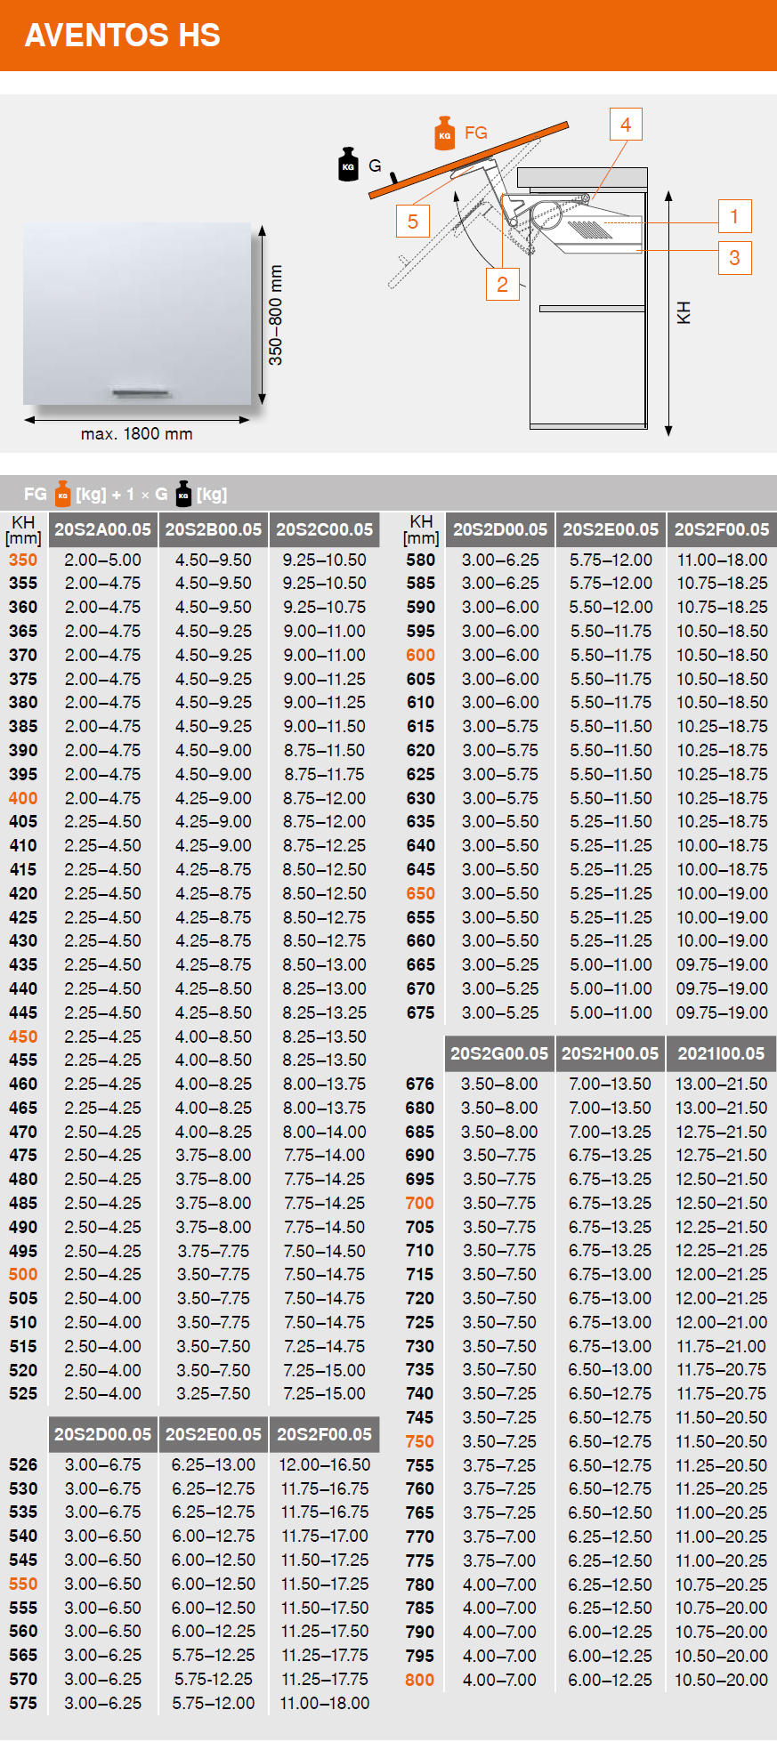Select the orange 800 KH row label
777x1742 pixels.
tap(420, 1680)
